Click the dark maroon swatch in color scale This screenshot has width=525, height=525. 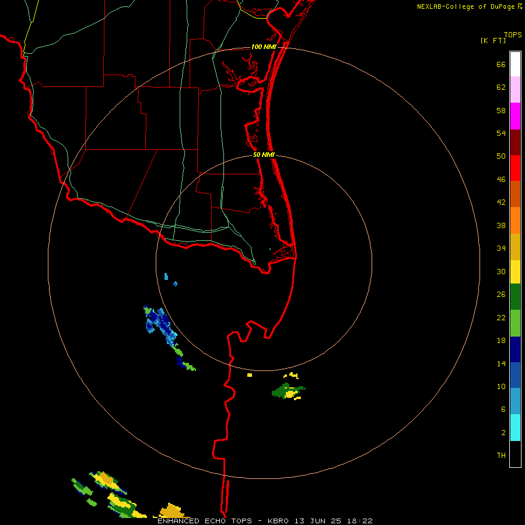(x=515, y=143)
